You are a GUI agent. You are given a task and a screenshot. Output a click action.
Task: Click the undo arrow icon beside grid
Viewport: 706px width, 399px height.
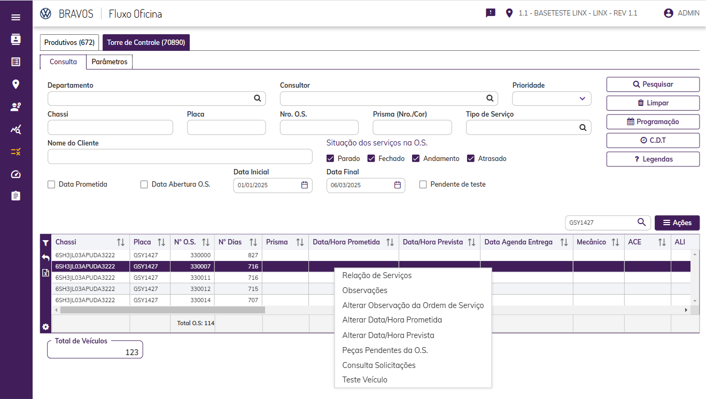(x=45, y=257)
